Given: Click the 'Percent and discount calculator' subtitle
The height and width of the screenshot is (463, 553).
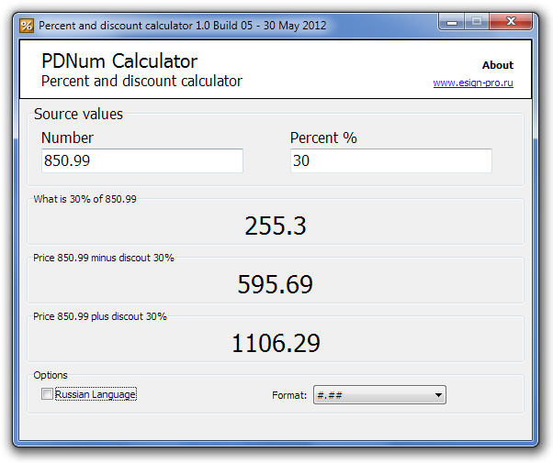Looking at the screenshot, I should (141, 81).
